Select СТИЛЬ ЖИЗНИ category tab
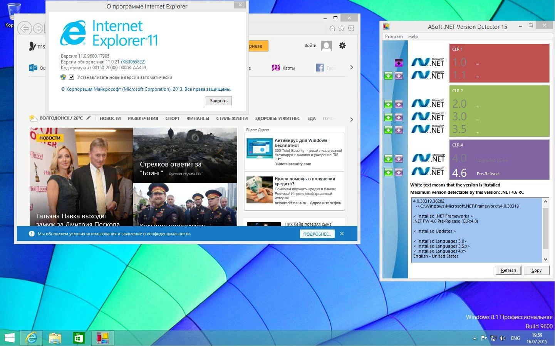 pyautogui.click(x=232, y=118)
